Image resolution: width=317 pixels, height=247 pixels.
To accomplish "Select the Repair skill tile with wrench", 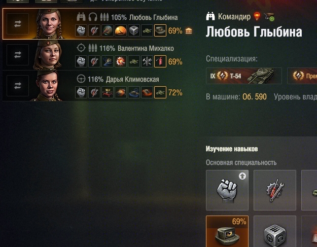I will (x=275, y=190).
